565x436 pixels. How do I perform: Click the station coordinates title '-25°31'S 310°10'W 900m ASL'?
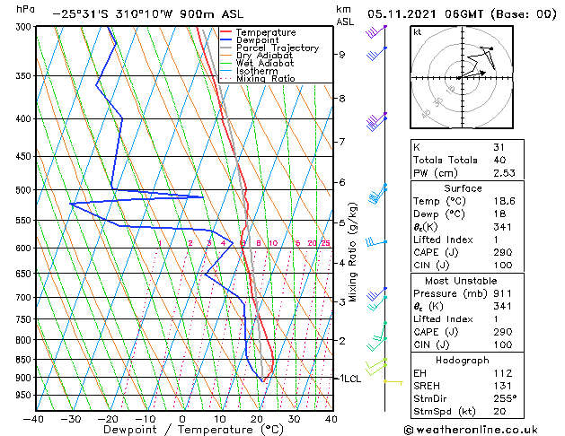pos(148,14)
